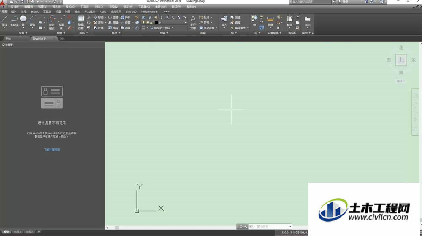This screenshot has height=236, width=422.
Task: Click the Mirror (镜像) tool
Action: pos(113,23)
